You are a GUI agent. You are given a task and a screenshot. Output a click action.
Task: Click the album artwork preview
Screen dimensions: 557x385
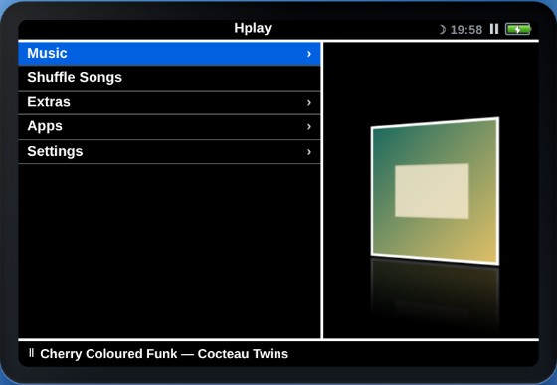pos(436,191)
